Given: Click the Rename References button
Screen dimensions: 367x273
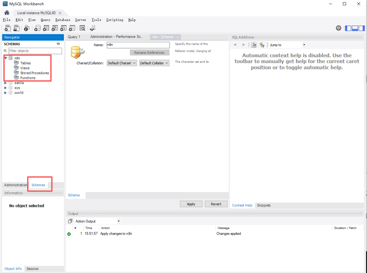Looking at the screenshot, I should [149, 52].
